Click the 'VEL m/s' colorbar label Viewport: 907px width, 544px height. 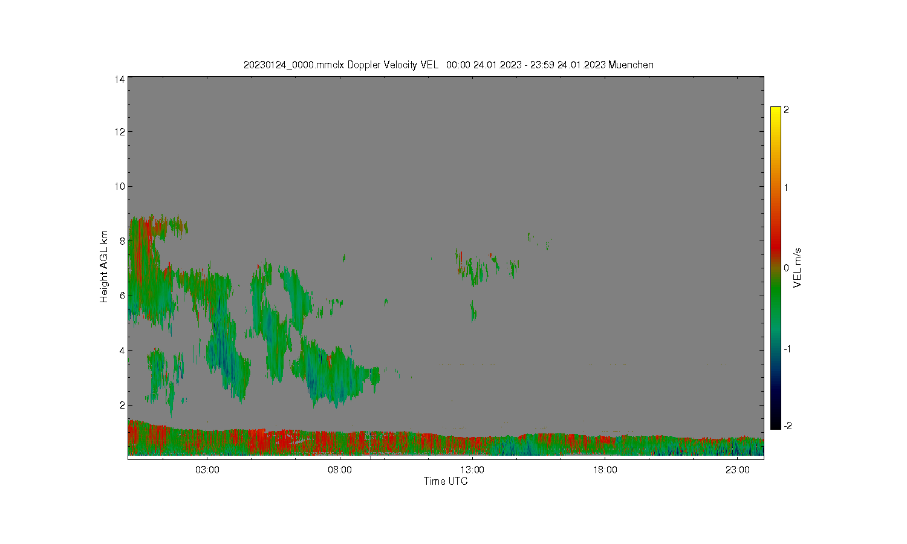coord(798,268)
